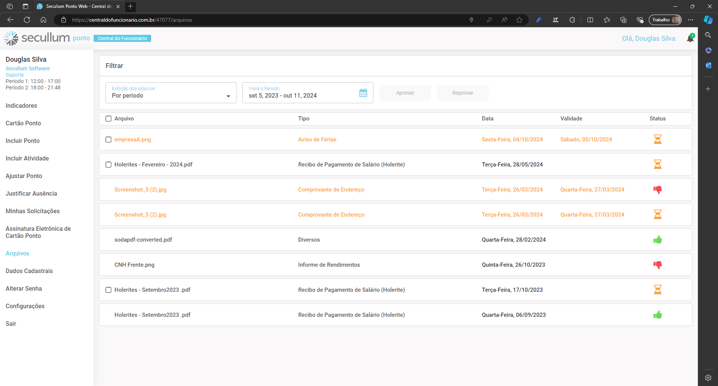Check Holerites - Setembro2023 17/10/2023 checkbox
Image resolution: width=718 pixels, height=386 pixels.
click(x=109, y=290)
